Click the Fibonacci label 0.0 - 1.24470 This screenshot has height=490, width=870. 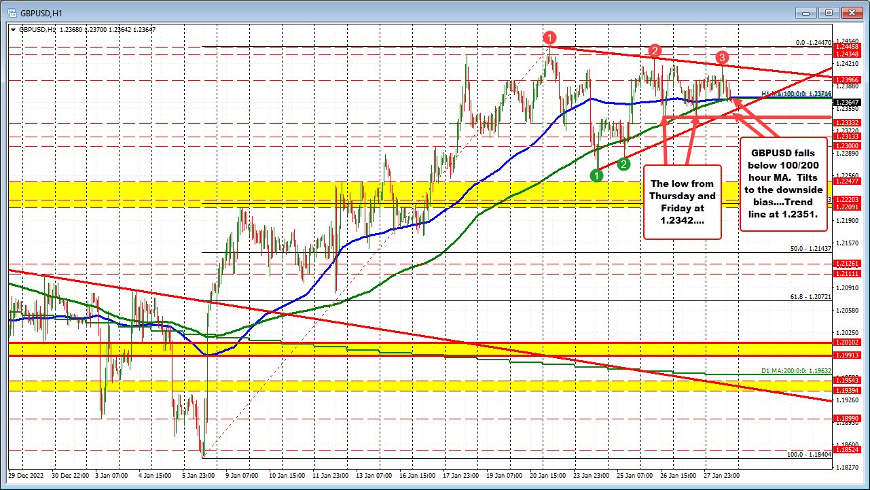(813, 42)
